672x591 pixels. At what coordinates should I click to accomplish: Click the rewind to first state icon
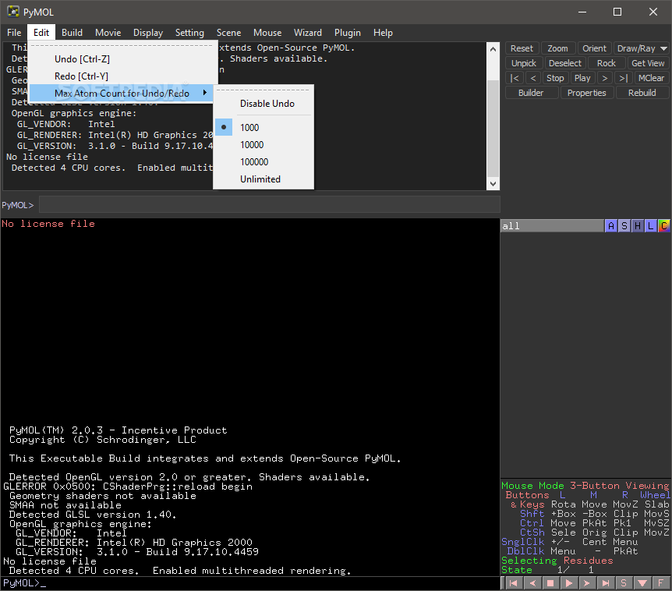point(514,583)
